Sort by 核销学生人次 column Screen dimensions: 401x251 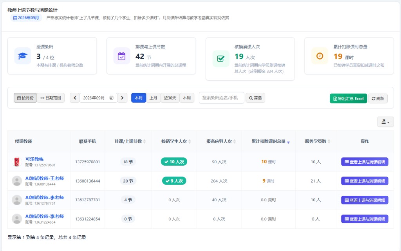click(x=190, y=141)
